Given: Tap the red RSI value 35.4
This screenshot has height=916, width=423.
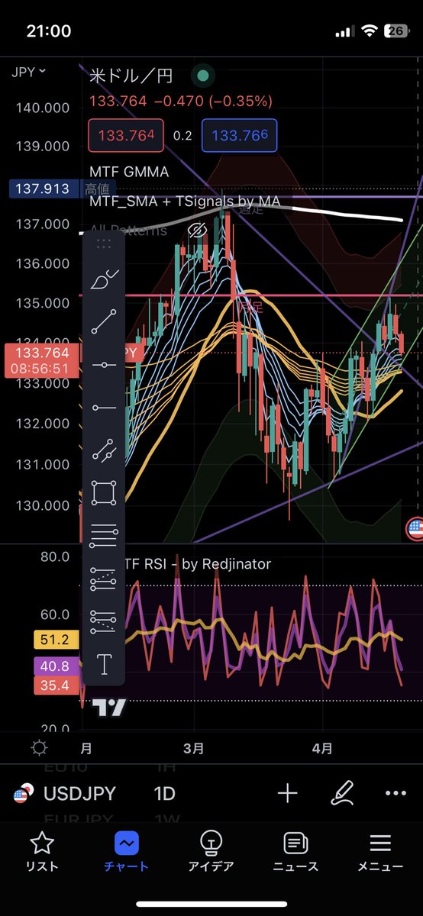Looking at the screenshot, I should click(x=56, y=685).
